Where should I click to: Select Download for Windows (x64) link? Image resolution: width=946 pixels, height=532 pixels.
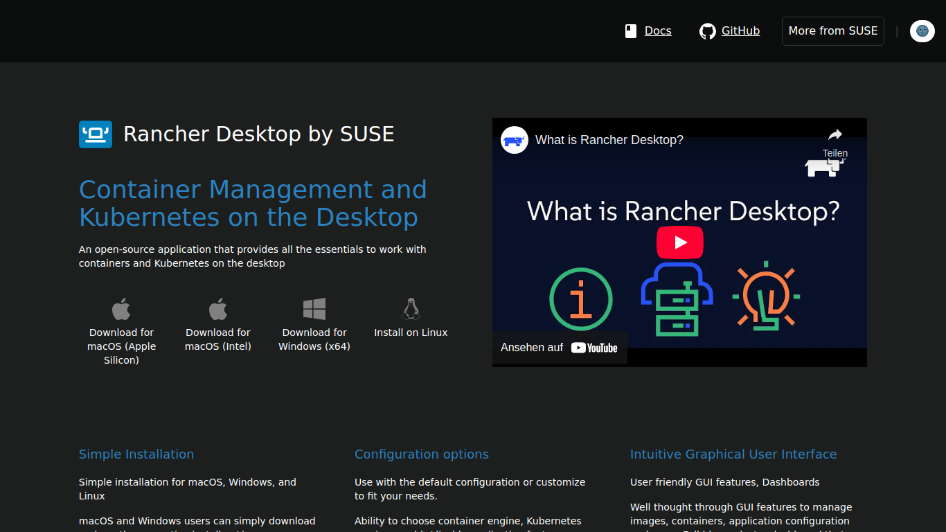point(314,339)
